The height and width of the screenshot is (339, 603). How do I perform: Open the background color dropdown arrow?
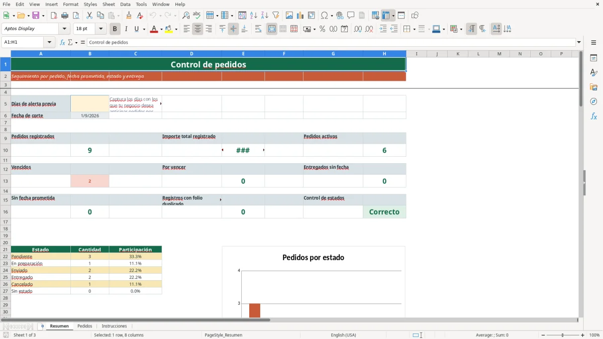point(176,29)
